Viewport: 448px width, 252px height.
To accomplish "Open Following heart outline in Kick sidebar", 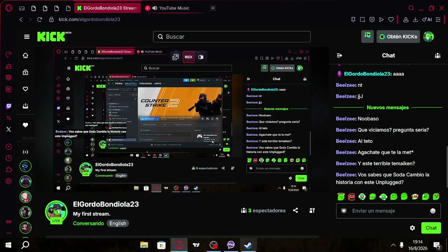I will 26,89.
